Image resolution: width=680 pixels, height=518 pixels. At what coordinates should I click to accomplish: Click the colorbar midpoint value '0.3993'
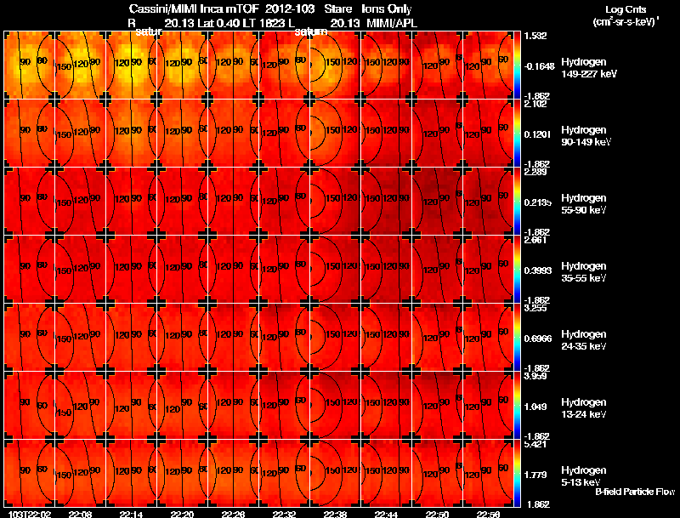pyautogui.click(x=538, y=270)
